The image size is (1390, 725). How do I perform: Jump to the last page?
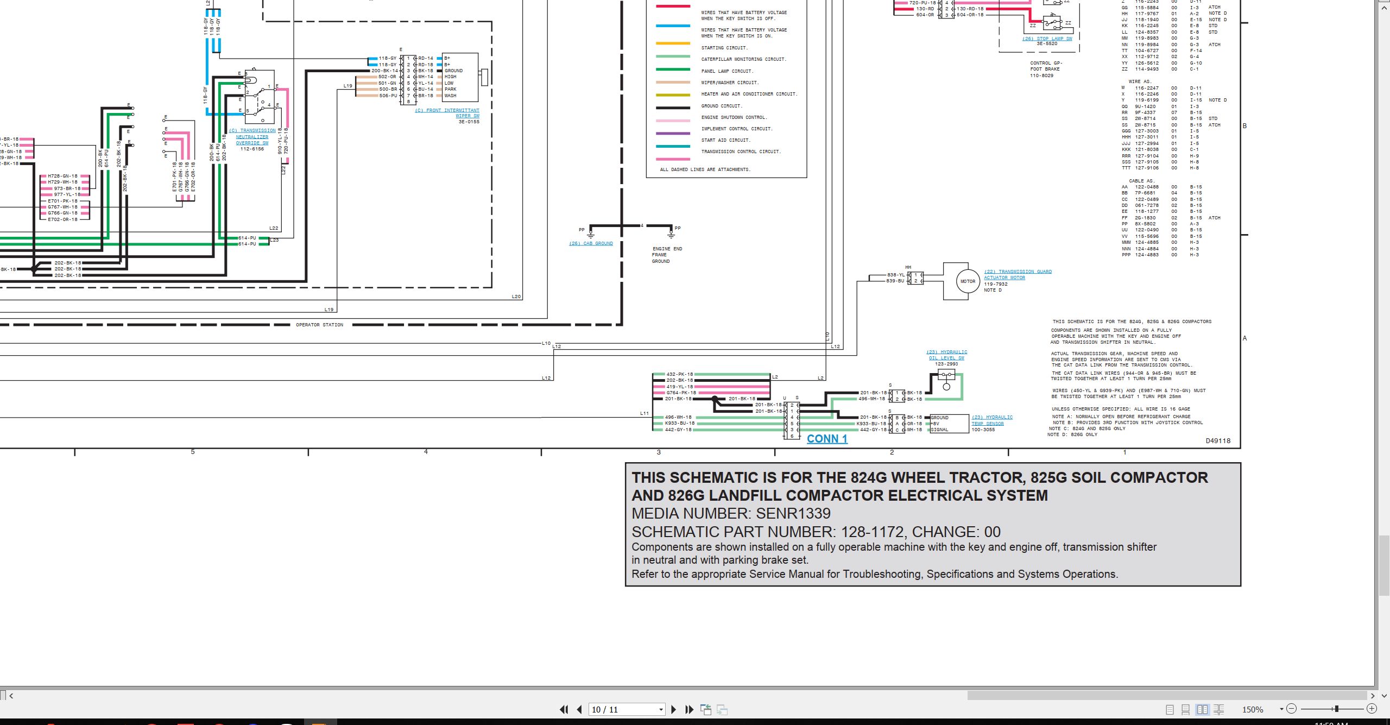pos(690,709)
